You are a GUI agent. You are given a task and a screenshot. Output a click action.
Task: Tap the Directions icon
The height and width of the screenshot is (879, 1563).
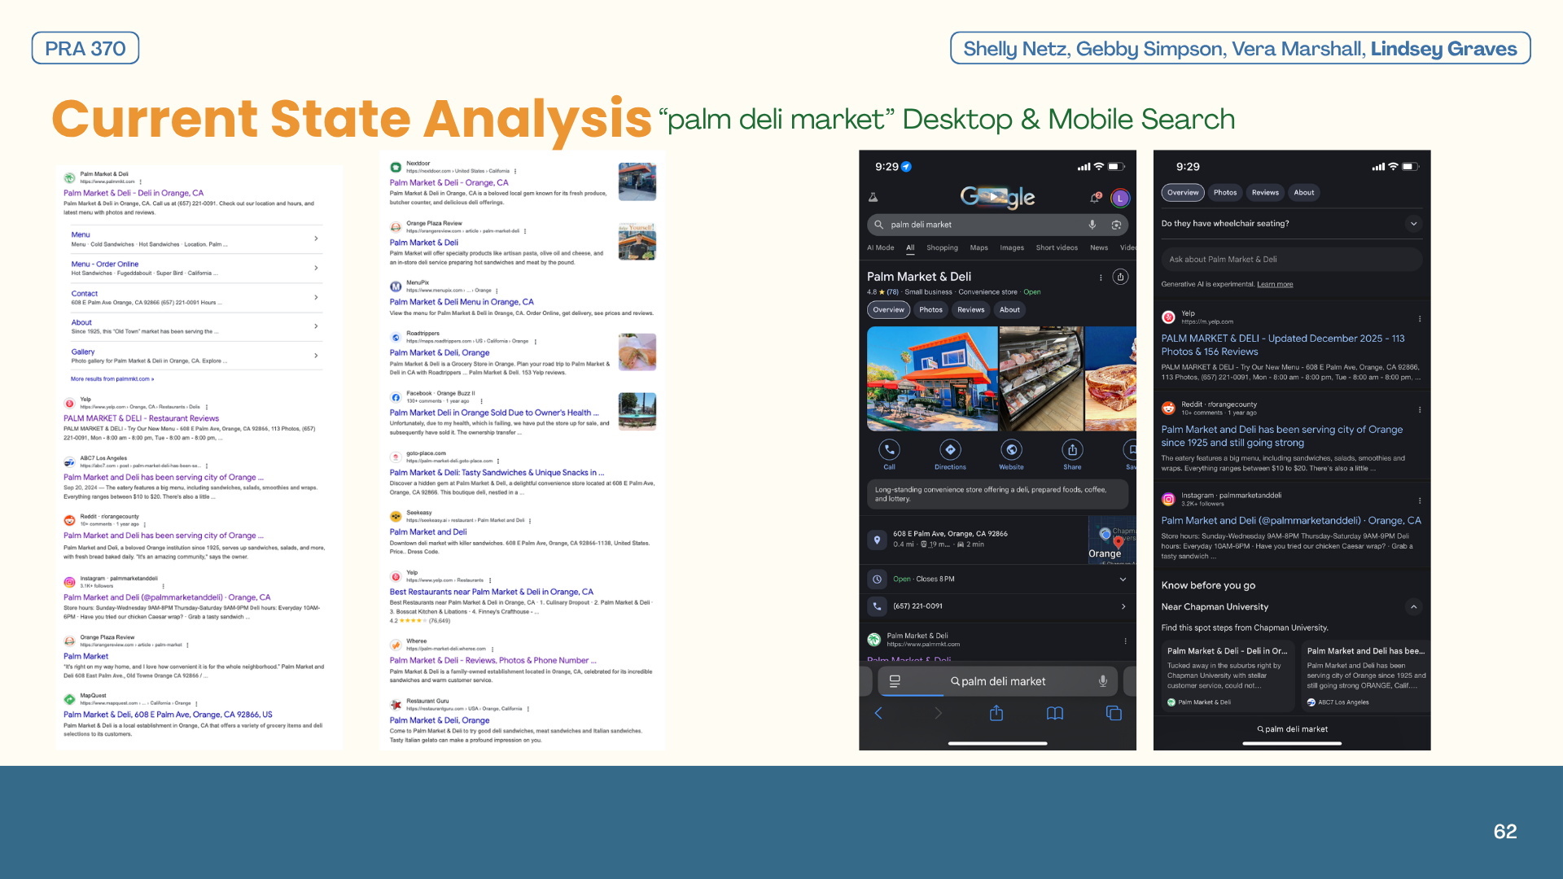950,450
